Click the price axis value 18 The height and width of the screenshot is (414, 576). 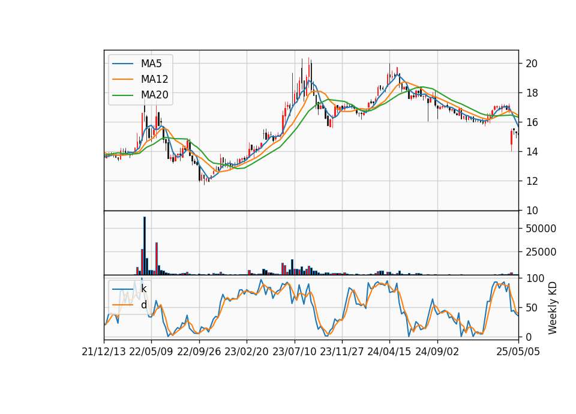(x=532, y=93)
